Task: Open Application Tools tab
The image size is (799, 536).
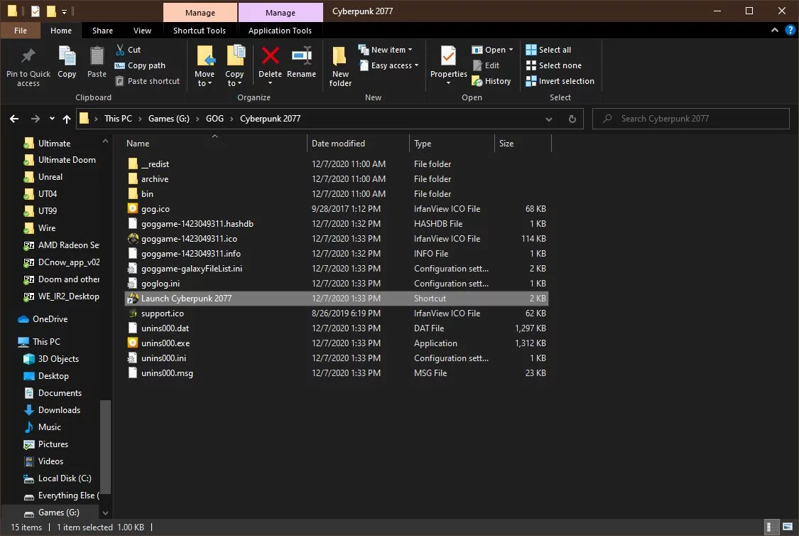Action: [280, 31]
